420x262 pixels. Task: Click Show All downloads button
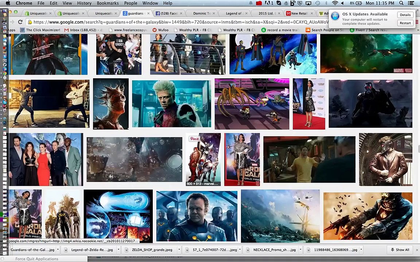click(x=400, y=250)
